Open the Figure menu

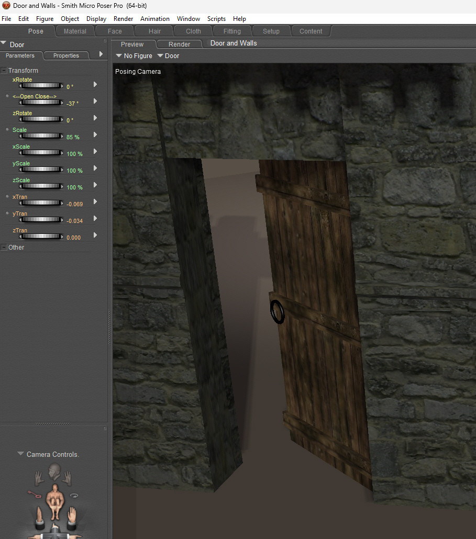pos(45,18)
